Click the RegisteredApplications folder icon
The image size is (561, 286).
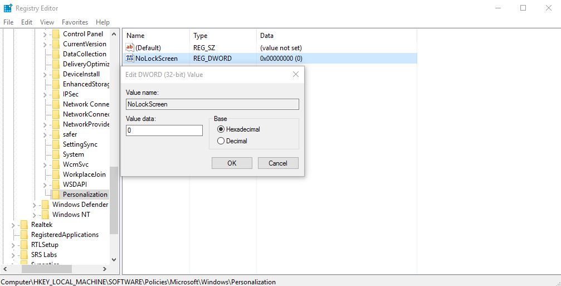[x=24, y=235]
